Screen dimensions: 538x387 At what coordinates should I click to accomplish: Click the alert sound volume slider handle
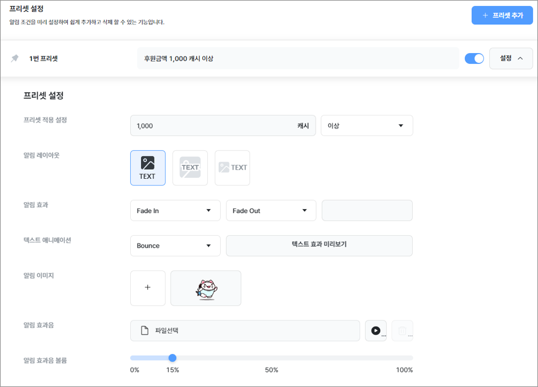172,358
